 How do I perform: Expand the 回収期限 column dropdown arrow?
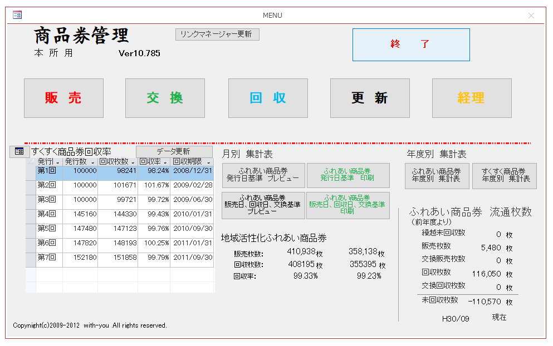point(208,162)
